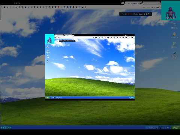Click the red stop button on dark floating toolbar
This screenshot has width=180, height=135.
coord(128,14)
